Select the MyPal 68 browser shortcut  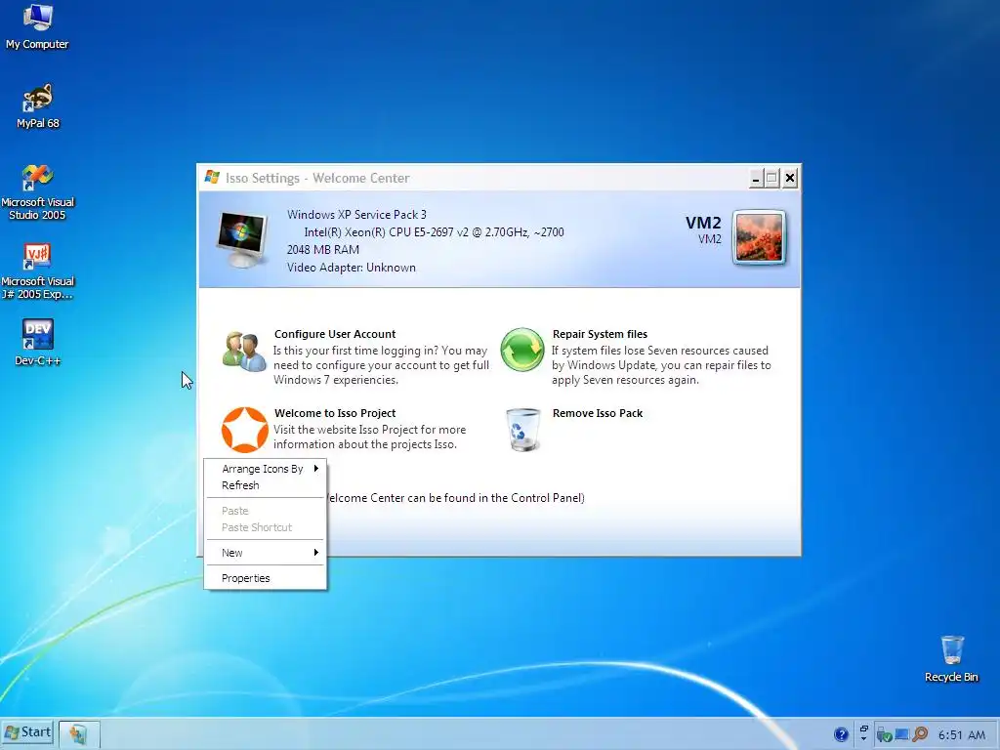38,105
